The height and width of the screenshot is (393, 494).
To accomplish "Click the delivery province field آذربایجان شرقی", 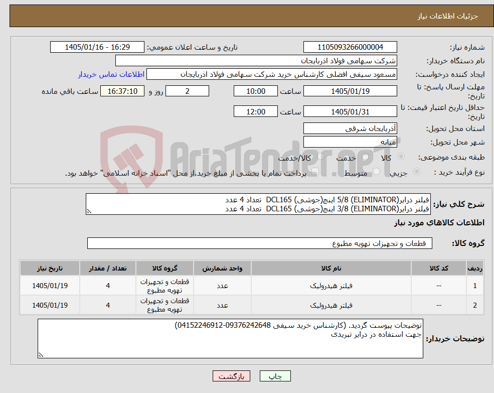I will (x=350, y=128).
